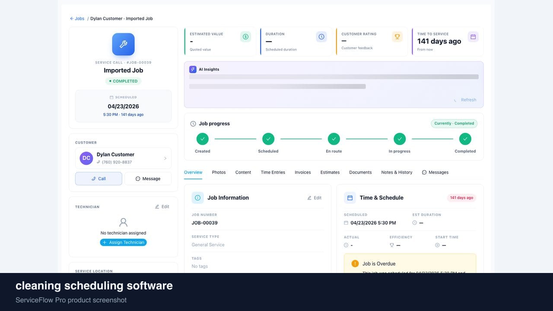Go back to Jobs list
The height and width of the screenshot is (311, 553).
[77, 19]
